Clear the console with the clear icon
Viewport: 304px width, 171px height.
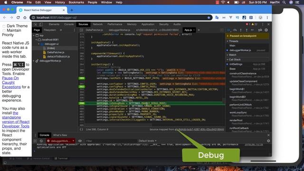coord(41,141)
